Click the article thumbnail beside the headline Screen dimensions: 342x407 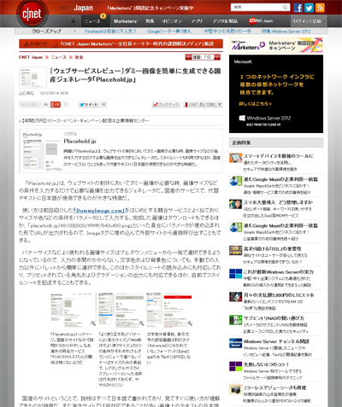tap(32, 77)
